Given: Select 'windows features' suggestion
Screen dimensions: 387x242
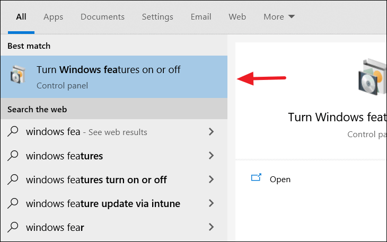Looking at the screenshot, I should coord(114,156).
